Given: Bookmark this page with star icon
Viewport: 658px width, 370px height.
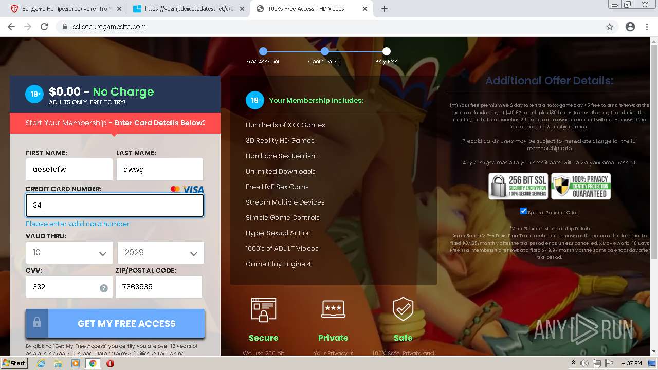Looking at the screenshot, I should coord(610,27).
